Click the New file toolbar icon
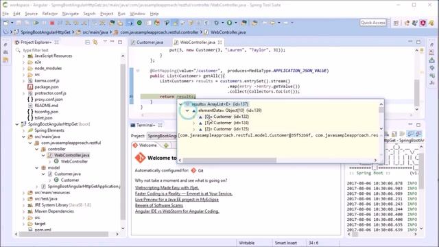439x247 pixels. pyautogui.click(x=6, y=23)
